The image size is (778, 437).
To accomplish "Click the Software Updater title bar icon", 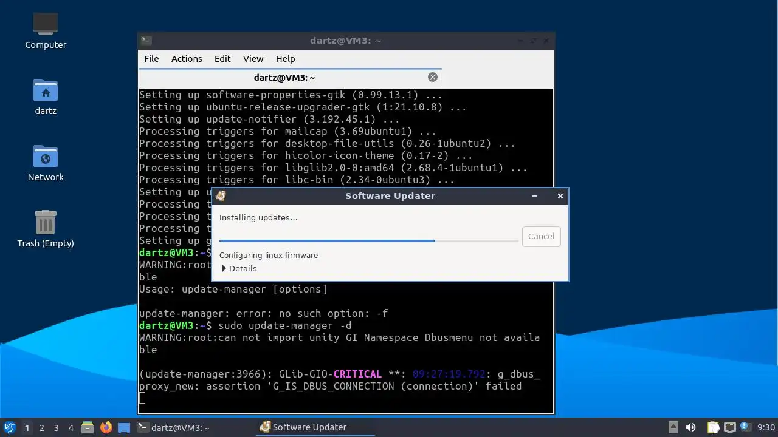I will (x=221, y=196).
